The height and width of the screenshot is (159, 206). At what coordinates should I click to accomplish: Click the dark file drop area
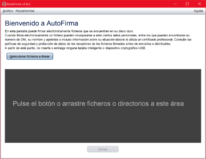coord(103,106)
